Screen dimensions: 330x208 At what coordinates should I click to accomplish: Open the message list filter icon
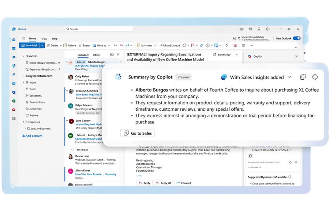[118, 55]
